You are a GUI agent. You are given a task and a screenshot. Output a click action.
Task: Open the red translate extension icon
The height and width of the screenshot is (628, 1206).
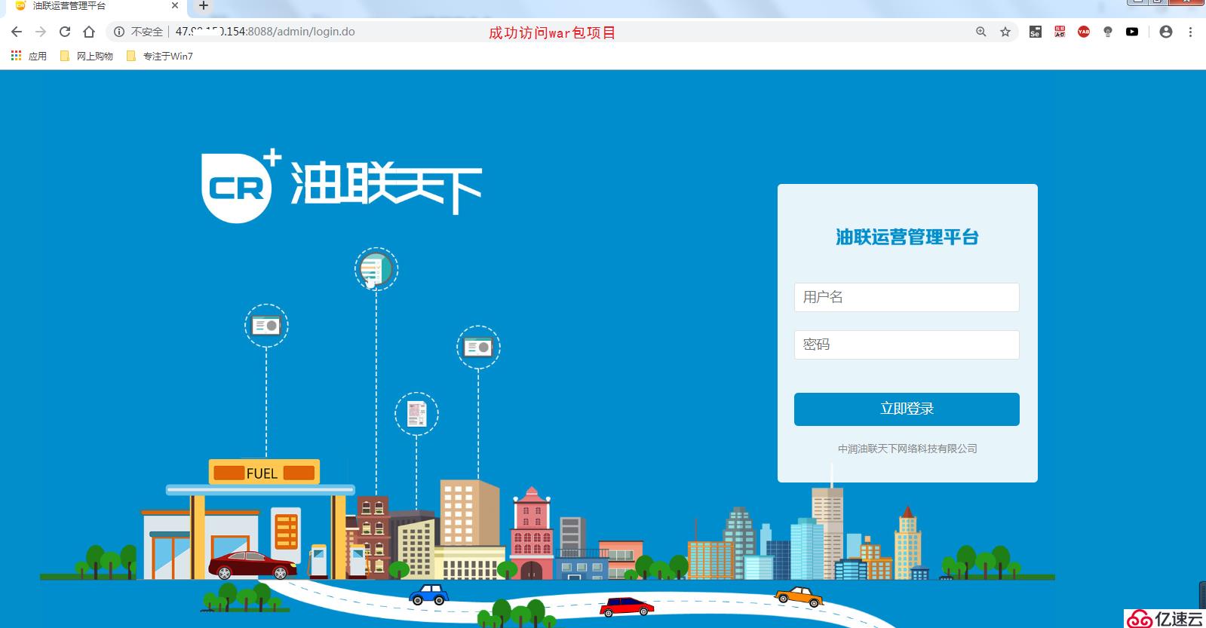click(1060, 32)
